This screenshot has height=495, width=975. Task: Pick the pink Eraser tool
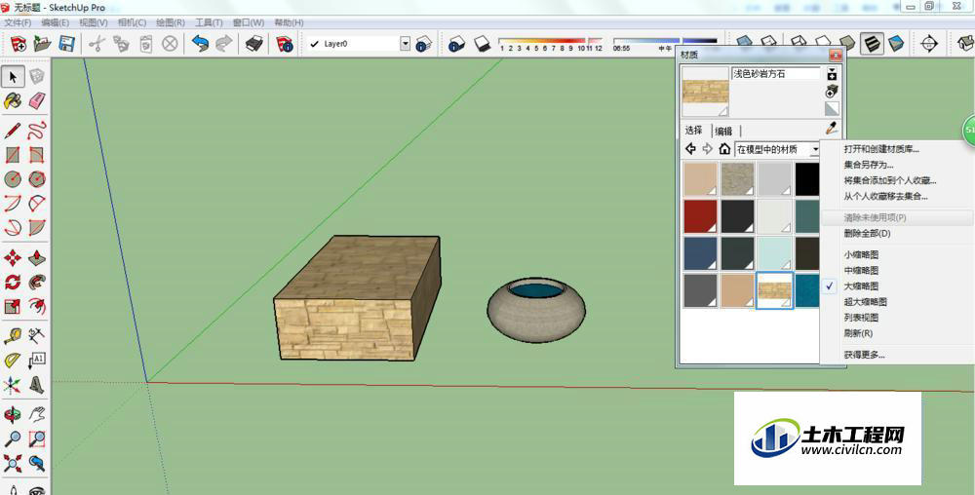pos(37,100)
